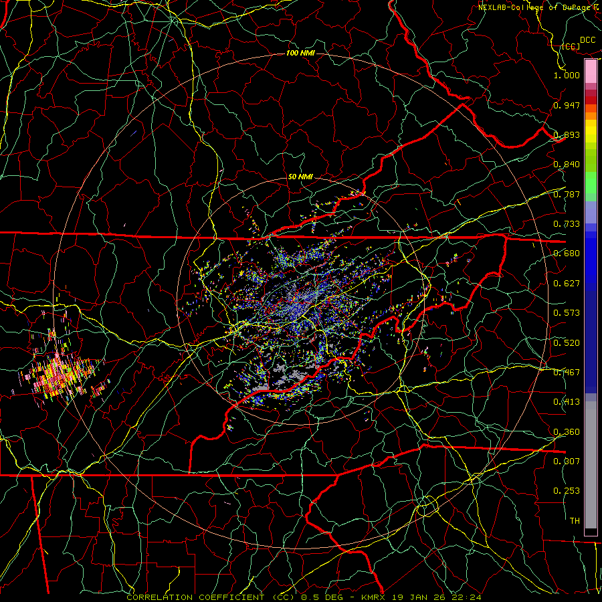
Task: Click the '19 JAN 26 22:24' timestamp
Action: (x=435, y=597)
